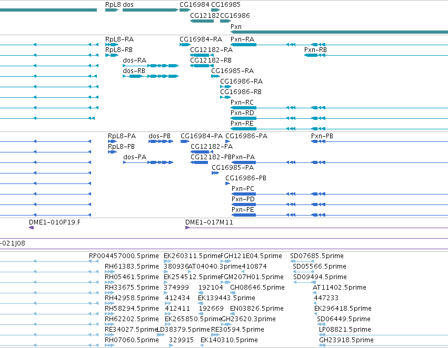Click transcript Pxn-RE label
This screenshot has height=348, width=448.
point(242,124)
